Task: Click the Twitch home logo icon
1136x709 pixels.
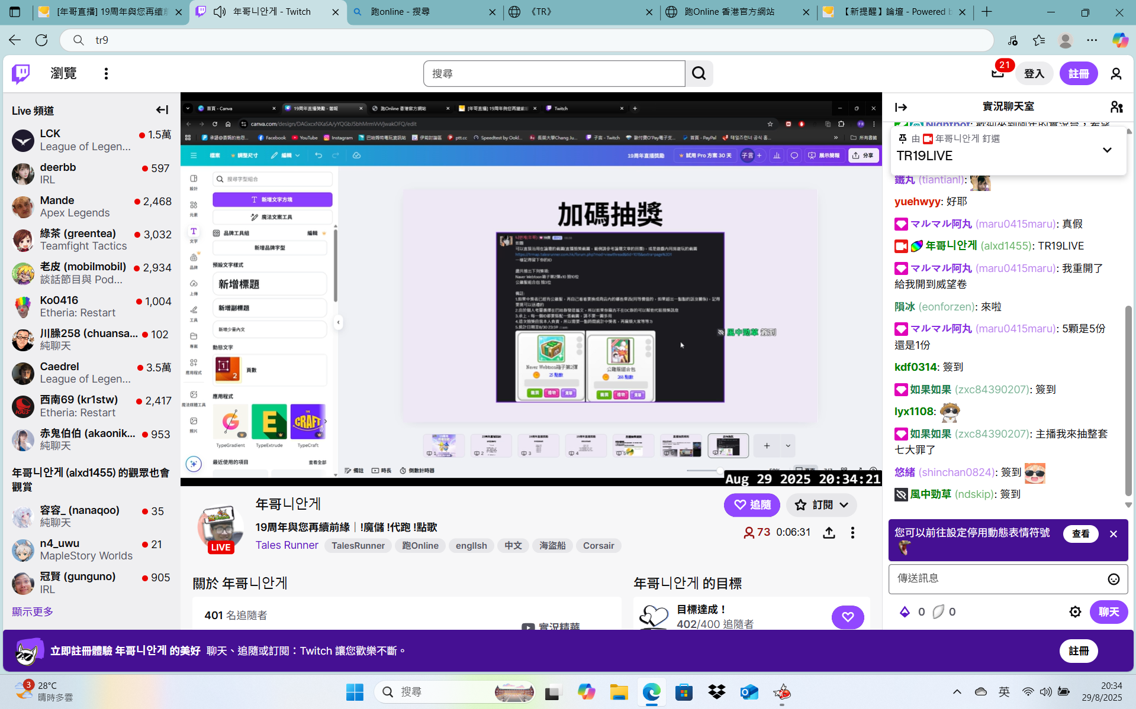Action: coord(21,74)
